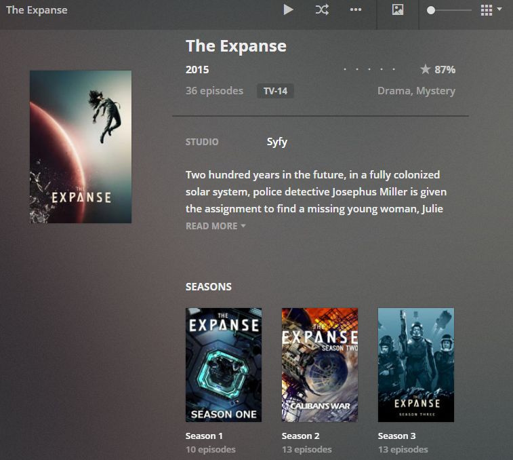Play The Expanse from the toolbar
Viewport: 513px width, 460px height.
[288, 9]
